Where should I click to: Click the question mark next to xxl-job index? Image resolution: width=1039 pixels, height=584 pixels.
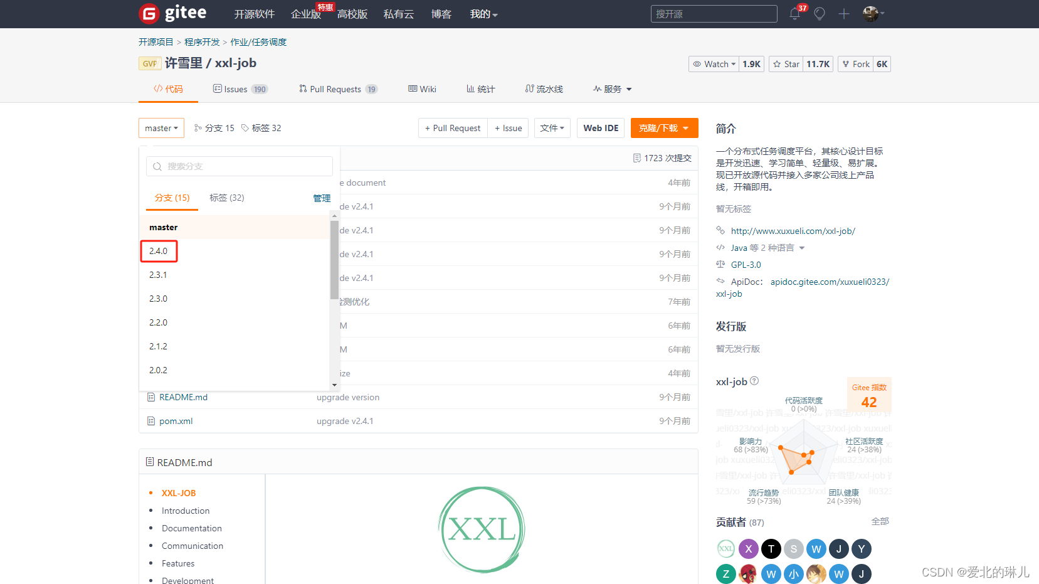tap(754, 381)
